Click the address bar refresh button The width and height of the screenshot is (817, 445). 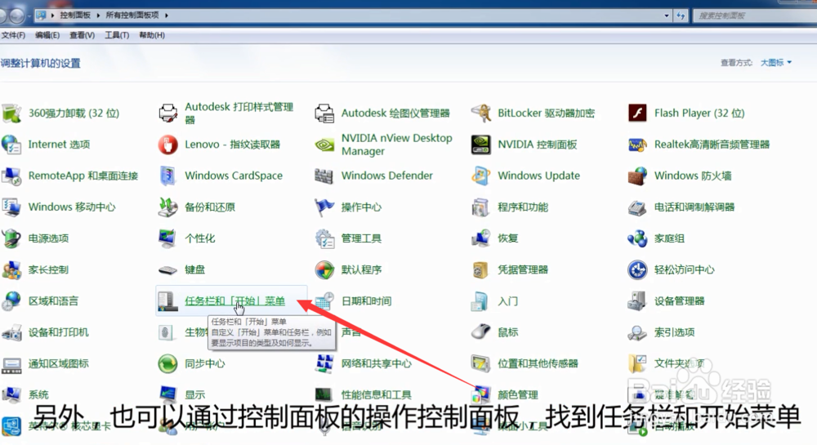coord(681,16)
